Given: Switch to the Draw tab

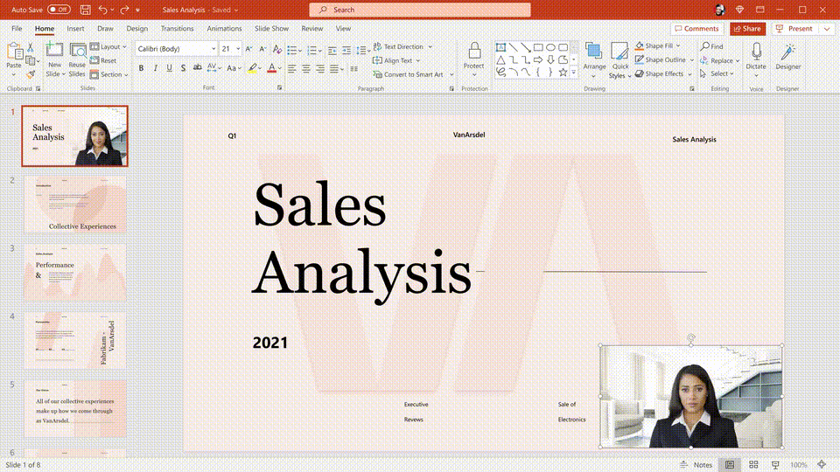Looking at the screenshot, I should click(x=105, y=28).
